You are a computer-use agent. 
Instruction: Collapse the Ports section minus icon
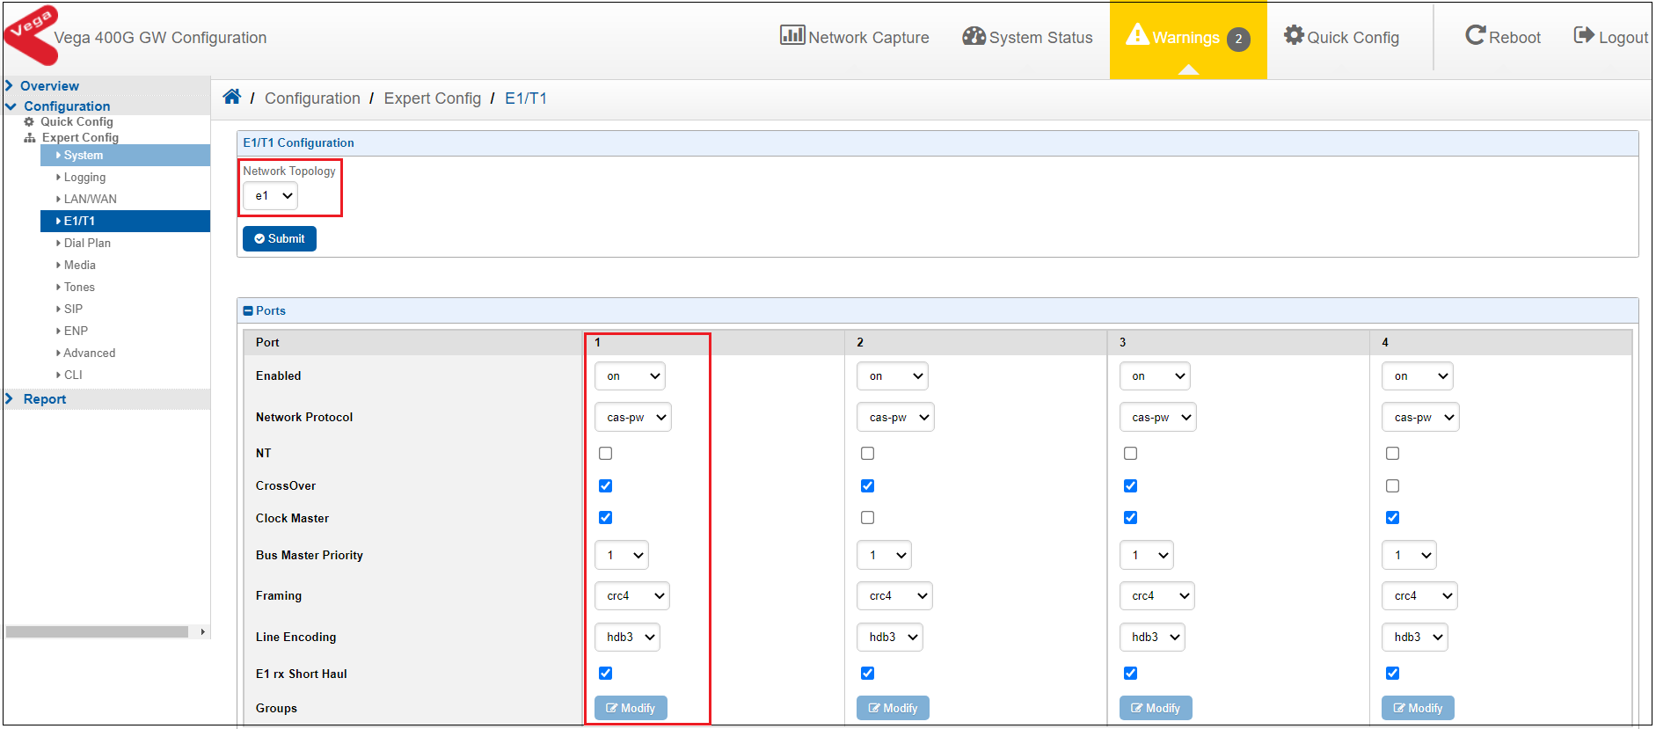point(248,310)
